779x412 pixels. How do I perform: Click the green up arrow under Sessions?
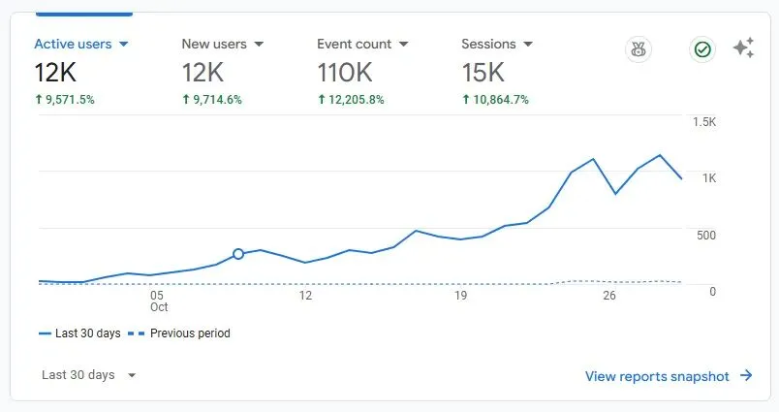click(465, 100)
